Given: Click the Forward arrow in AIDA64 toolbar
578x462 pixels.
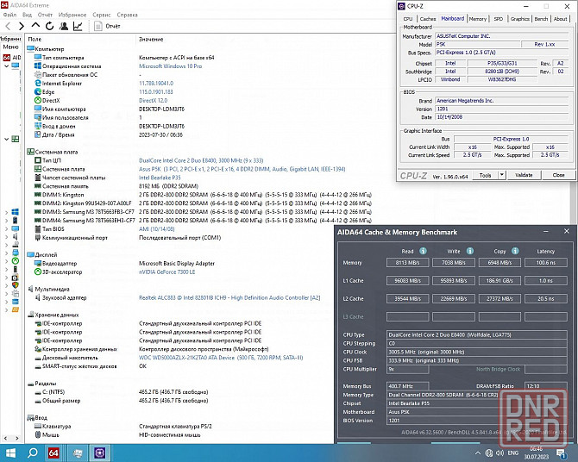Looking at the screenshot, I should (21, 27).
